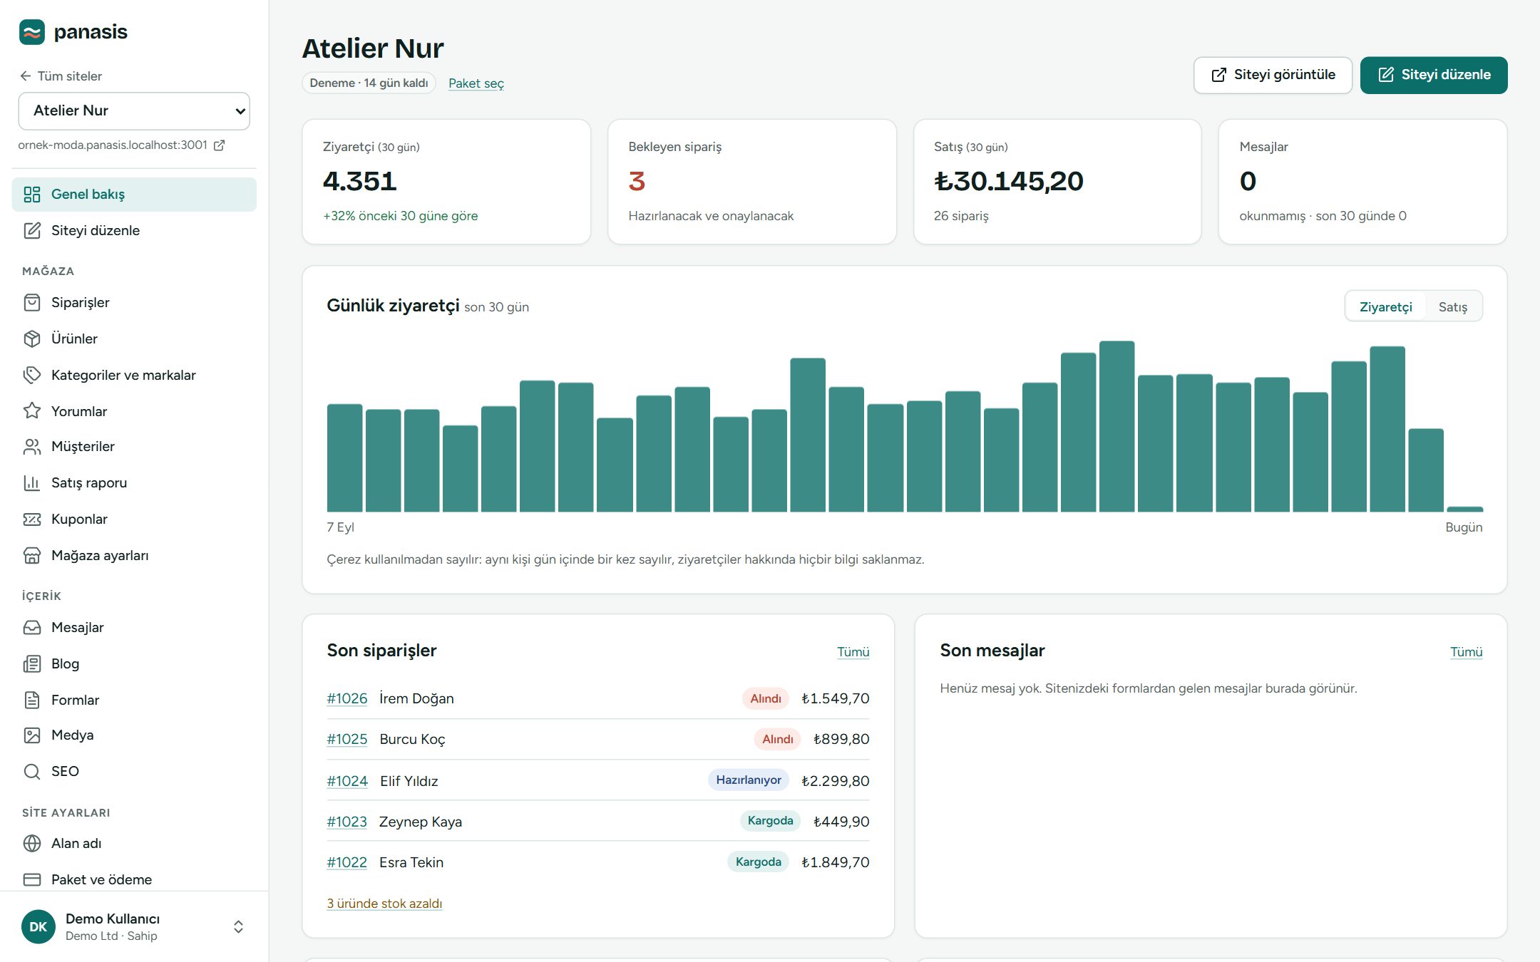Open Tümü link in Son siparişler
The image size is (1540, 962).
click(x=853, y=651)
